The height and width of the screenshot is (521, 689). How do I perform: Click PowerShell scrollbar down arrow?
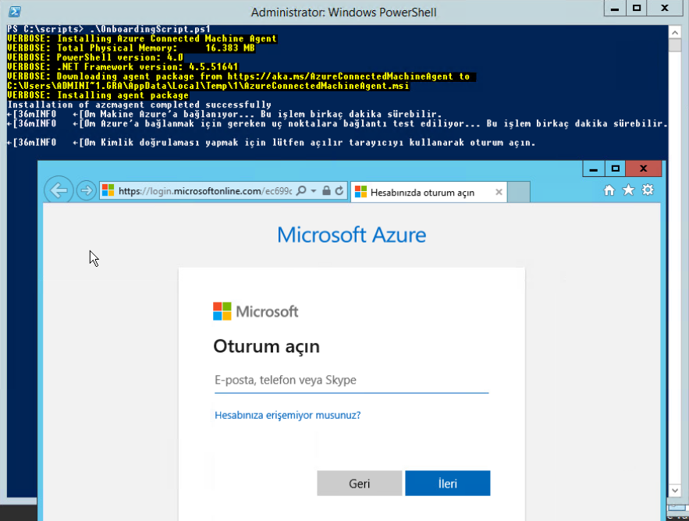pyautogui.click(x=674, y=491)
